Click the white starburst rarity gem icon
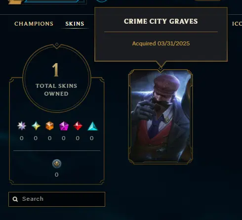242x220 pixels. click(22, 126)
